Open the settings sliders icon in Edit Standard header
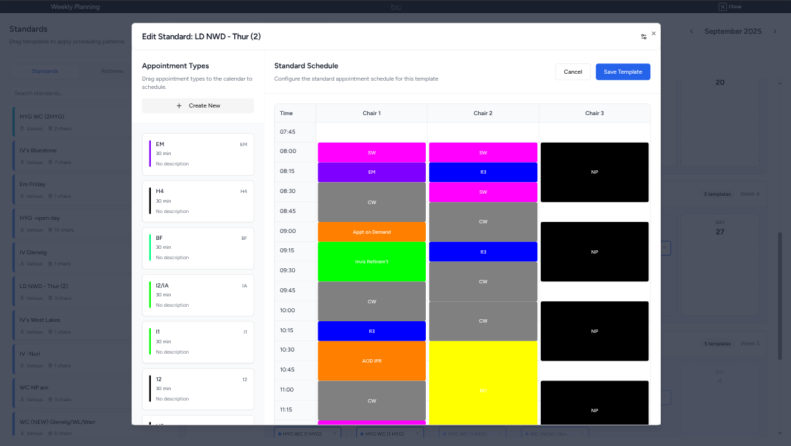 click(644, 37)
